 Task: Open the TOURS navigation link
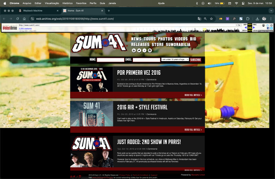pyautogui.click(x=149, y=39)
